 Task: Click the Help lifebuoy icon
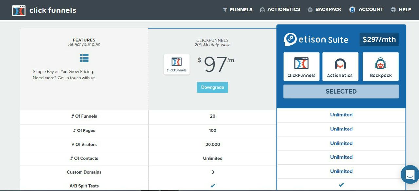click(x=393, y=10)
